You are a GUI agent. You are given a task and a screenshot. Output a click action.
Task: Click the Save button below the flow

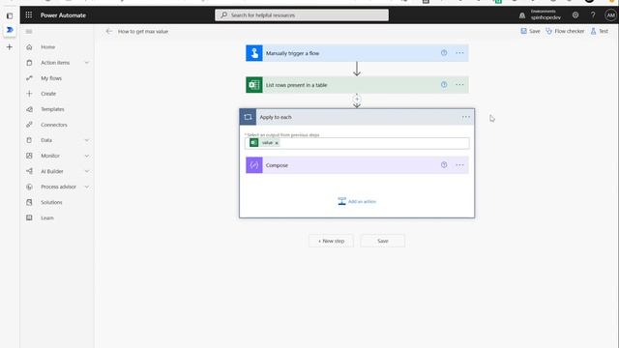(x=383, y=241)
